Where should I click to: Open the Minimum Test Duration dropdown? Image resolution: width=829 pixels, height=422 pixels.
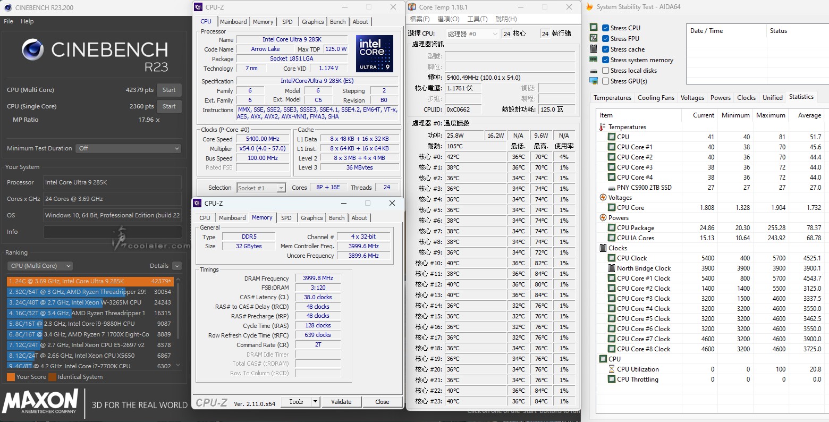[129, 148]
